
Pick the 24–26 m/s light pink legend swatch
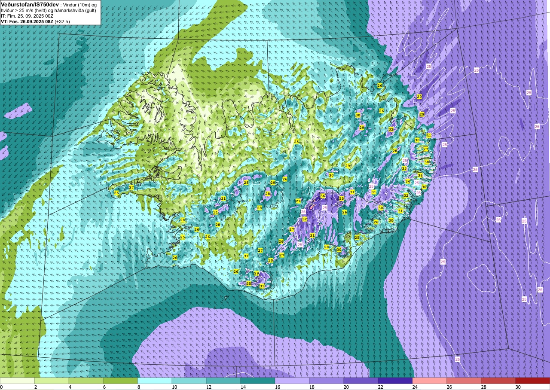click(430, 381)
